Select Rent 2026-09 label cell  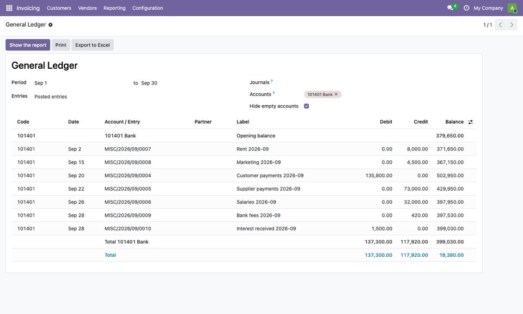(x=252, y=149)
